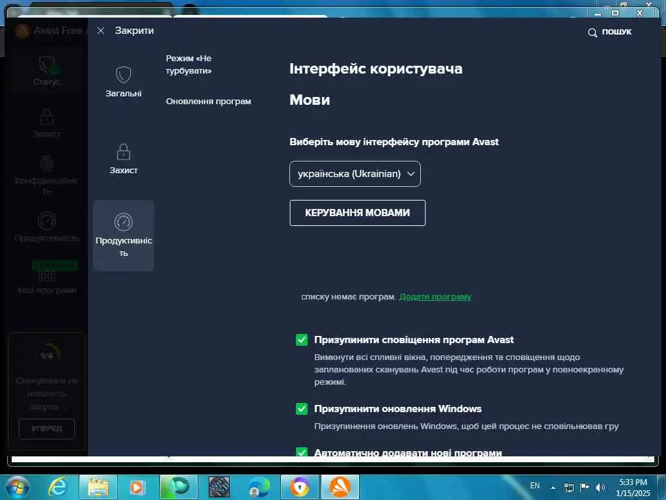Open the пошук search in settings

[x=610, y=32]
